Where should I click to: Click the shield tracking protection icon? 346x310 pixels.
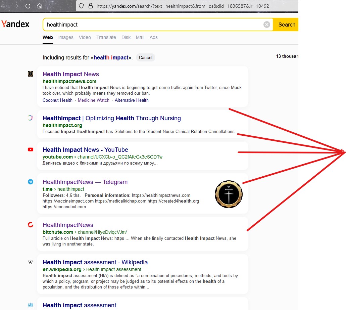pyautogui.click(x=81, y=6)
